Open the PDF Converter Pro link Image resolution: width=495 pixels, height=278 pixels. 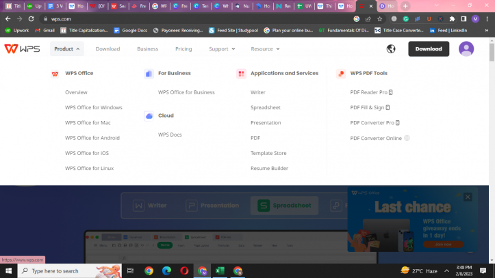[375, 123]
